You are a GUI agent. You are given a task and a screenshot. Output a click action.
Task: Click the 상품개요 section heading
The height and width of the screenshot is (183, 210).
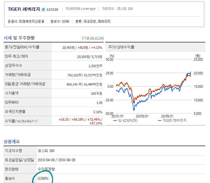point(12,141)
